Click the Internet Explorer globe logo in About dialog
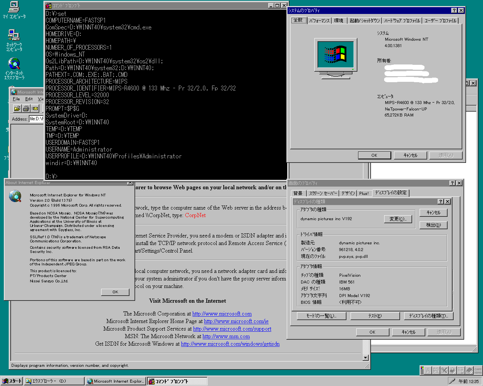The width and height of the screenshot is (483, 386). coord(15,196)
